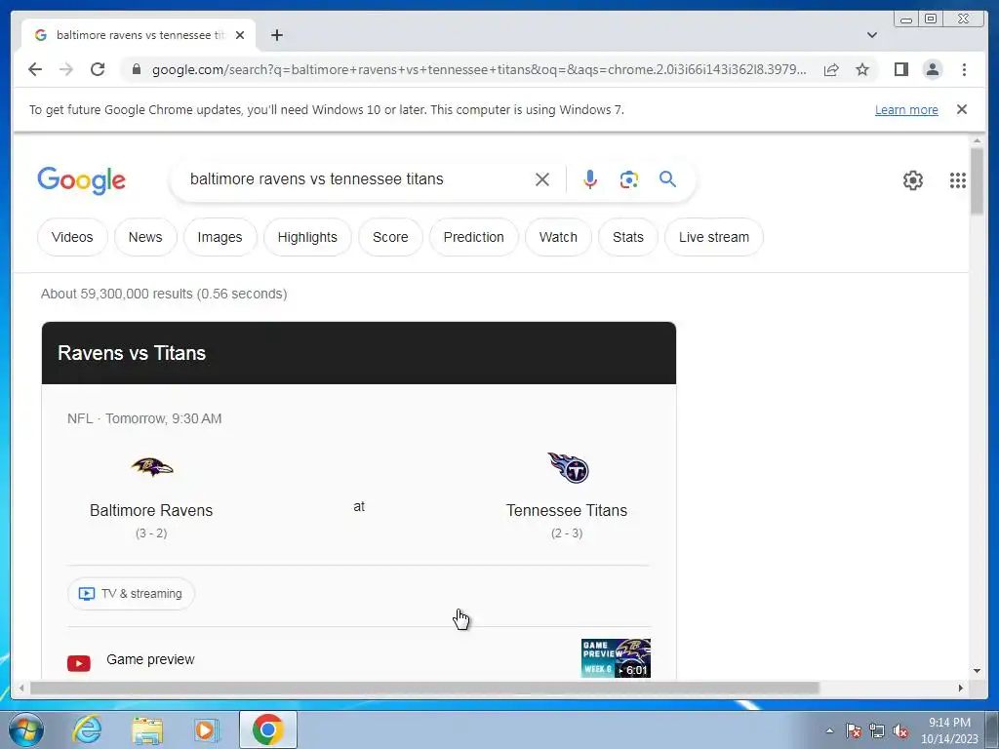999x749 pixels.
Task: Open the network status tray icon
Action: pyautogui.click(x=877, y=730)
